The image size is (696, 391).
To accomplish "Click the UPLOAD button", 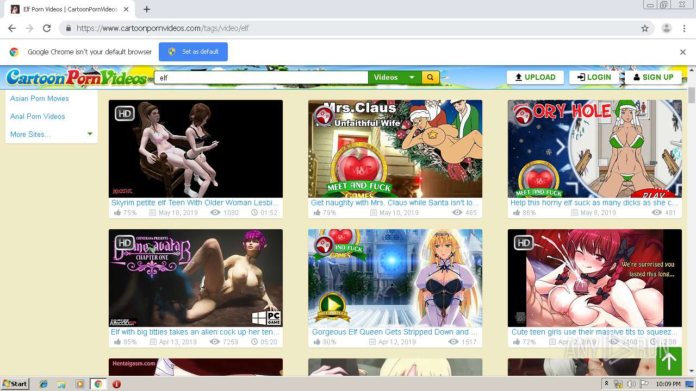I will (x=535, y=77).
